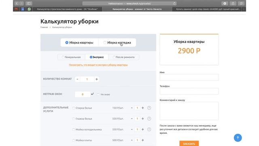Image resolution: width=259 pixels, height=146 pixels.
Task: Decrease количество комнат with minus
Action: pos(77,79)
